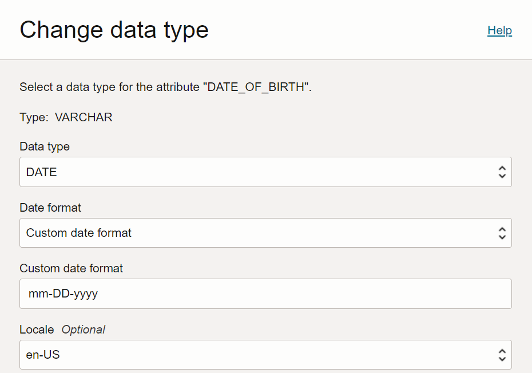This screenshot has height=373, width=532.
Task: Click the "Locale" field label
Action: (37, 330)
